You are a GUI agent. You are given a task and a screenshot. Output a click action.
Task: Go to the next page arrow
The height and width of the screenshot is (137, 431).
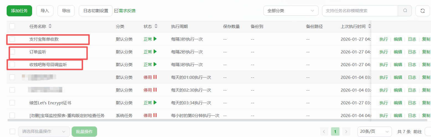pos(346,131)
